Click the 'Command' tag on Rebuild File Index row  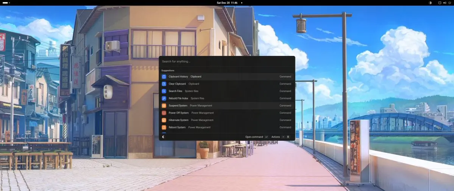[x=285, y=98]
